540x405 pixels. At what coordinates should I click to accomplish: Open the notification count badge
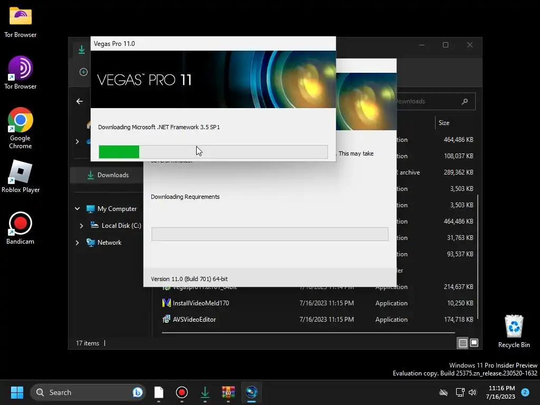point(525,392)
